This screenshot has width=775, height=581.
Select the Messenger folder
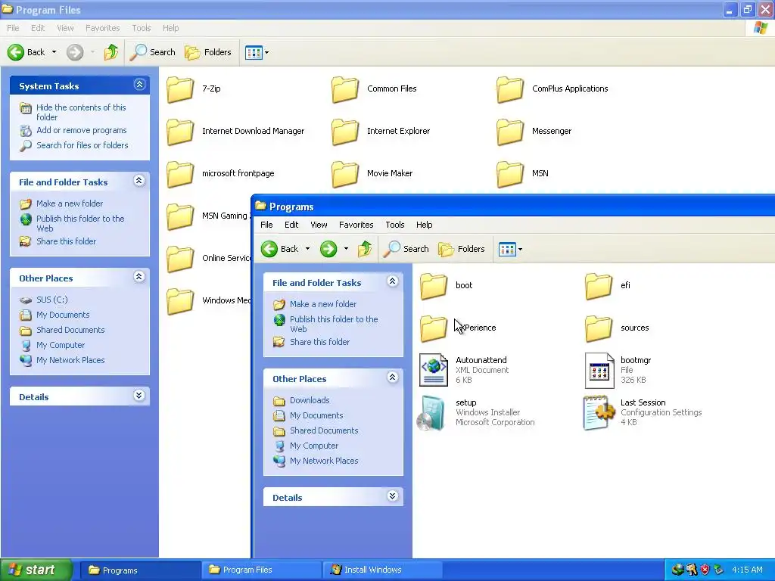[x=534, y=132]
